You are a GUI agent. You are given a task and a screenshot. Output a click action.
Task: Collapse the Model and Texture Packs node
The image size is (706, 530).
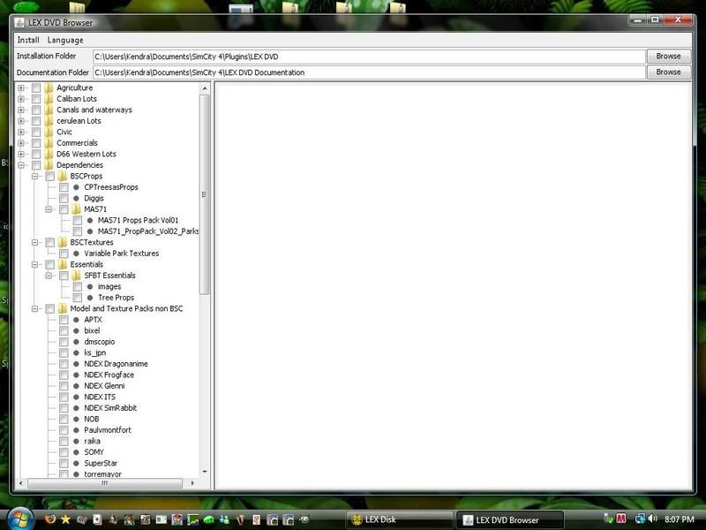[34, 308]
